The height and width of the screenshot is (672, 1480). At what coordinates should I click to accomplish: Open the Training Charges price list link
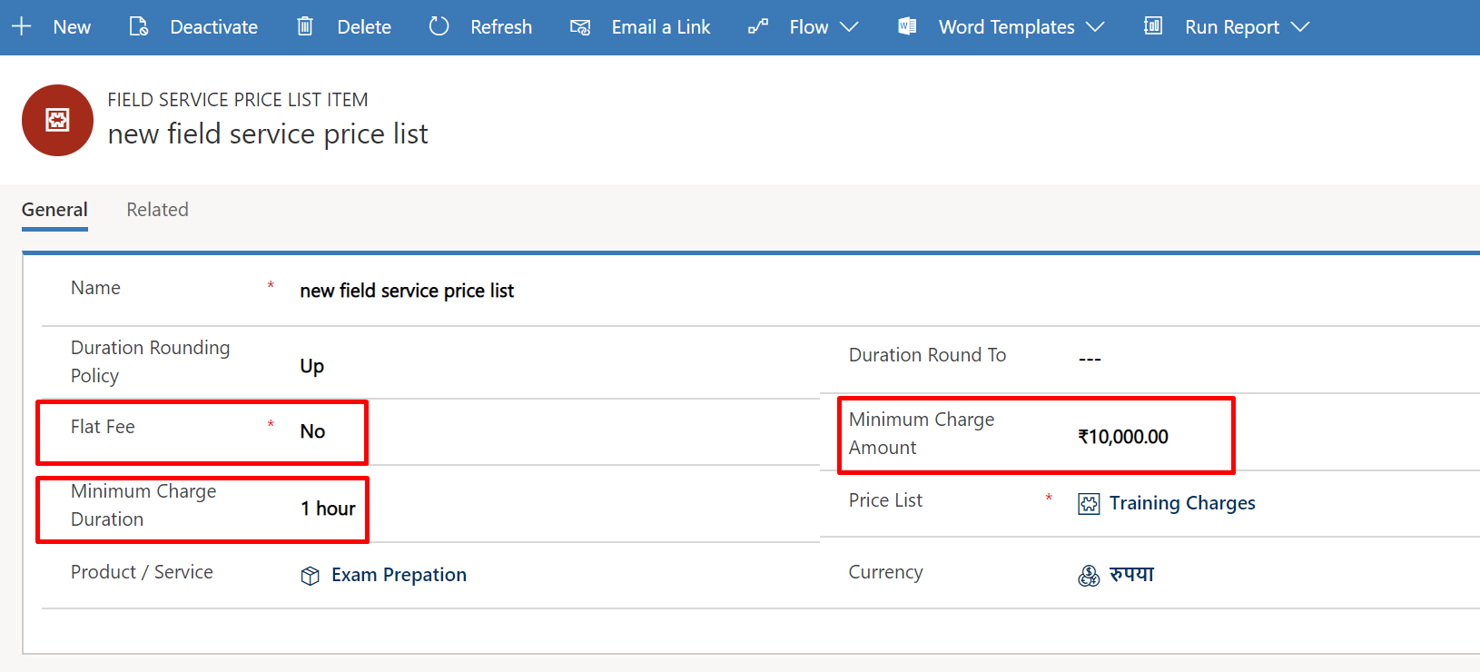click(x=1181, y=503)
